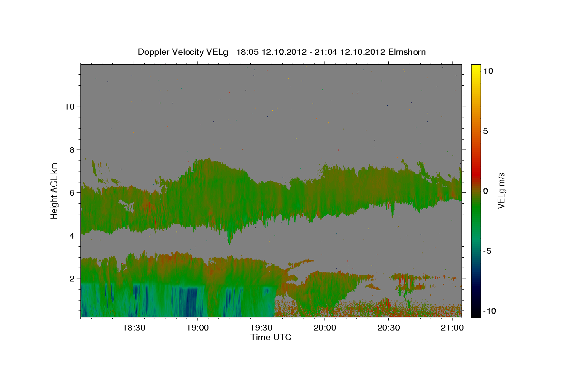Click the height tick label 6
571x381 pixels.
pos(72,193)
